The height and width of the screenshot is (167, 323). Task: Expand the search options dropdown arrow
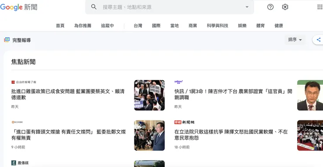(x=247, y=7)
